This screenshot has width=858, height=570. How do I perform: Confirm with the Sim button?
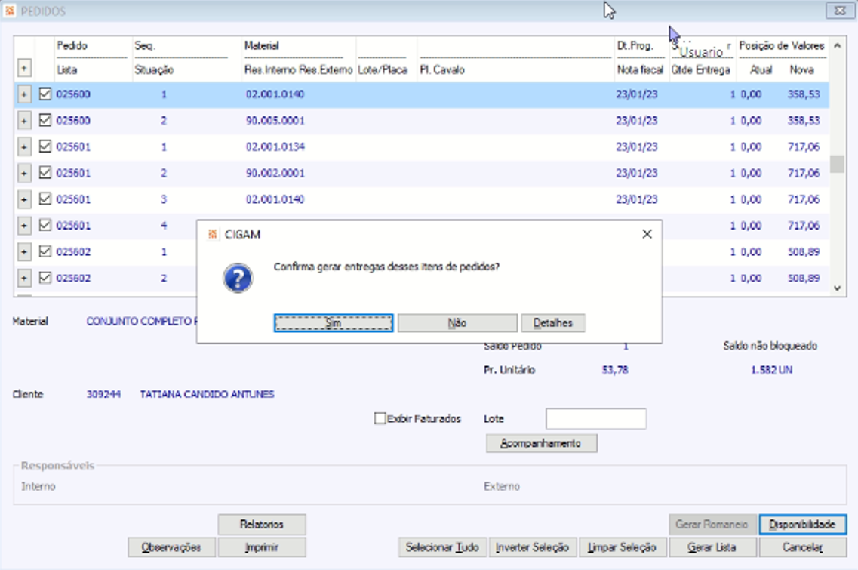pos(334,323)
